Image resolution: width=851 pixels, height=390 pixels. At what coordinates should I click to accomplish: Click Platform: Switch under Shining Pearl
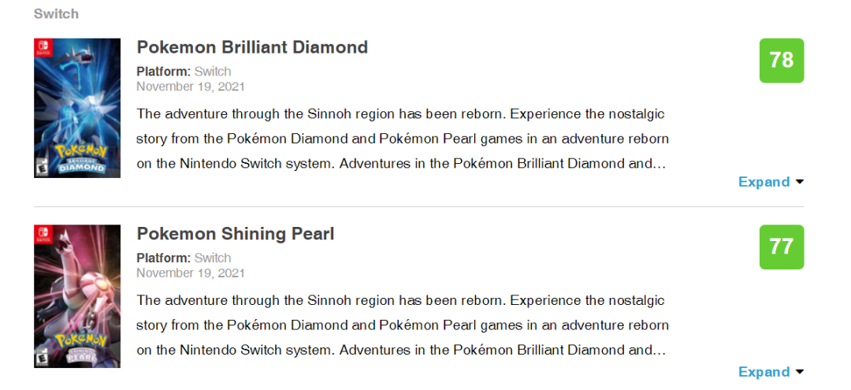[x=184, y=258]
